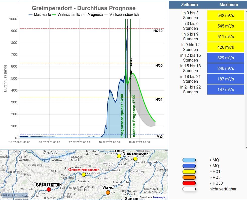Select the Niederndorf station marker on map
The image size is (247, 200).
(x=135, y=159)
